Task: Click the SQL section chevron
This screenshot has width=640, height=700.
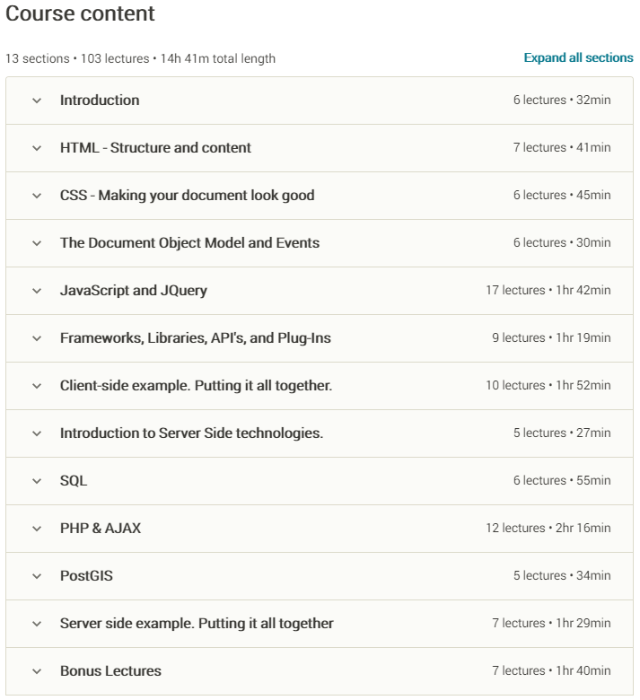Action: (x=37, y=481)
